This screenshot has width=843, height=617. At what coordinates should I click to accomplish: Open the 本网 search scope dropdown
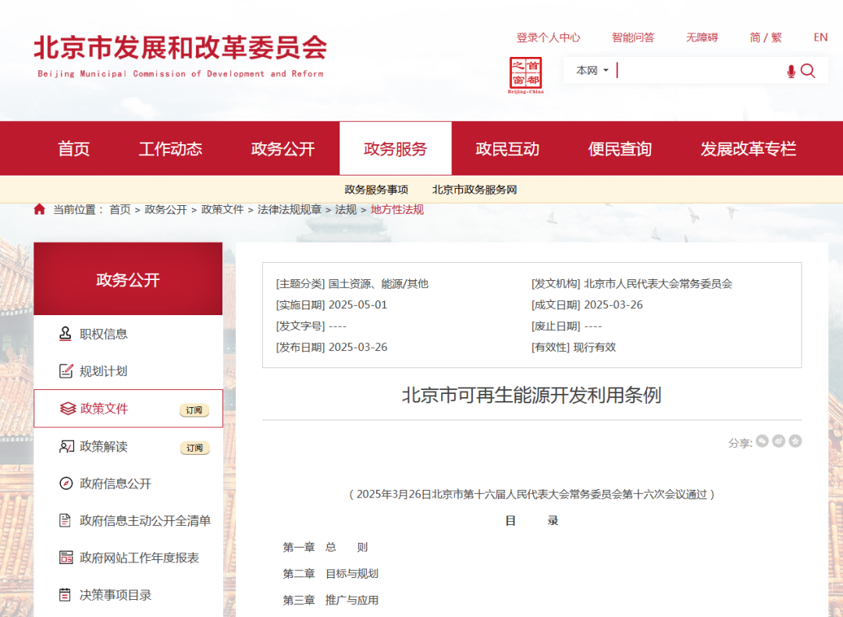[x=592, y=70]
